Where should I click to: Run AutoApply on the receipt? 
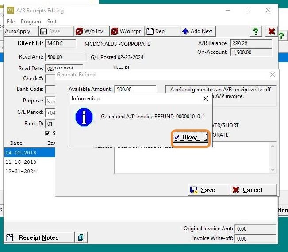point(21,31)
